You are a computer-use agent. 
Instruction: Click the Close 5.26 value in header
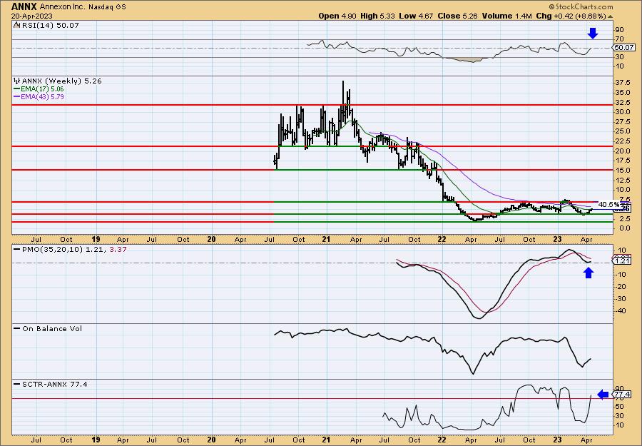point(457,16)
